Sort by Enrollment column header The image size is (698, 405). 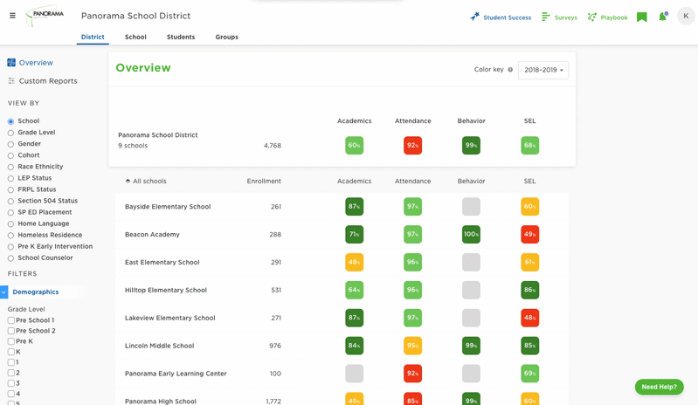[264, 182]
